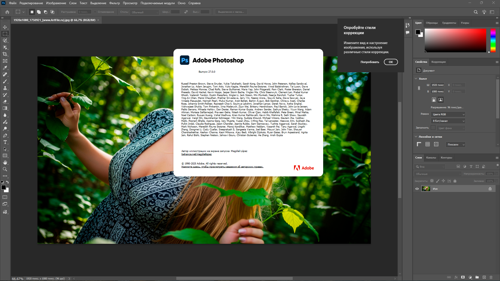Open the Цвета RGB mode dropdown
Screen dimensions: 500x281
click(448, 114)
